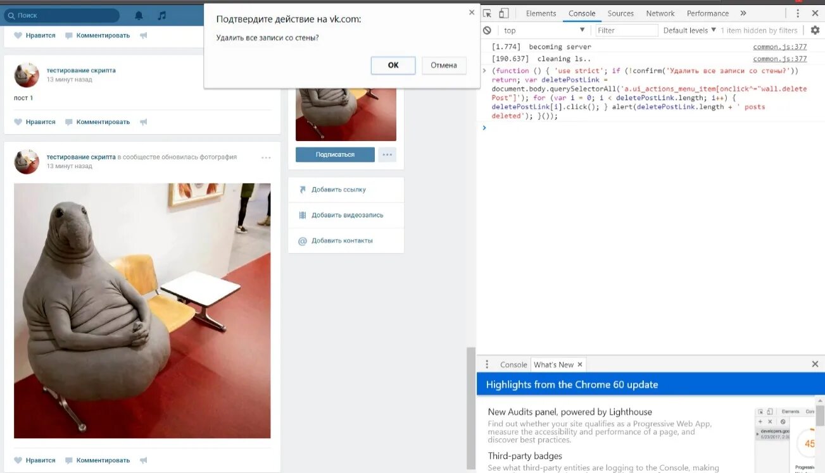Screen dimensions: 825x473
Task: Open DevTools customize menu
Action: click(x=798, y=13)
